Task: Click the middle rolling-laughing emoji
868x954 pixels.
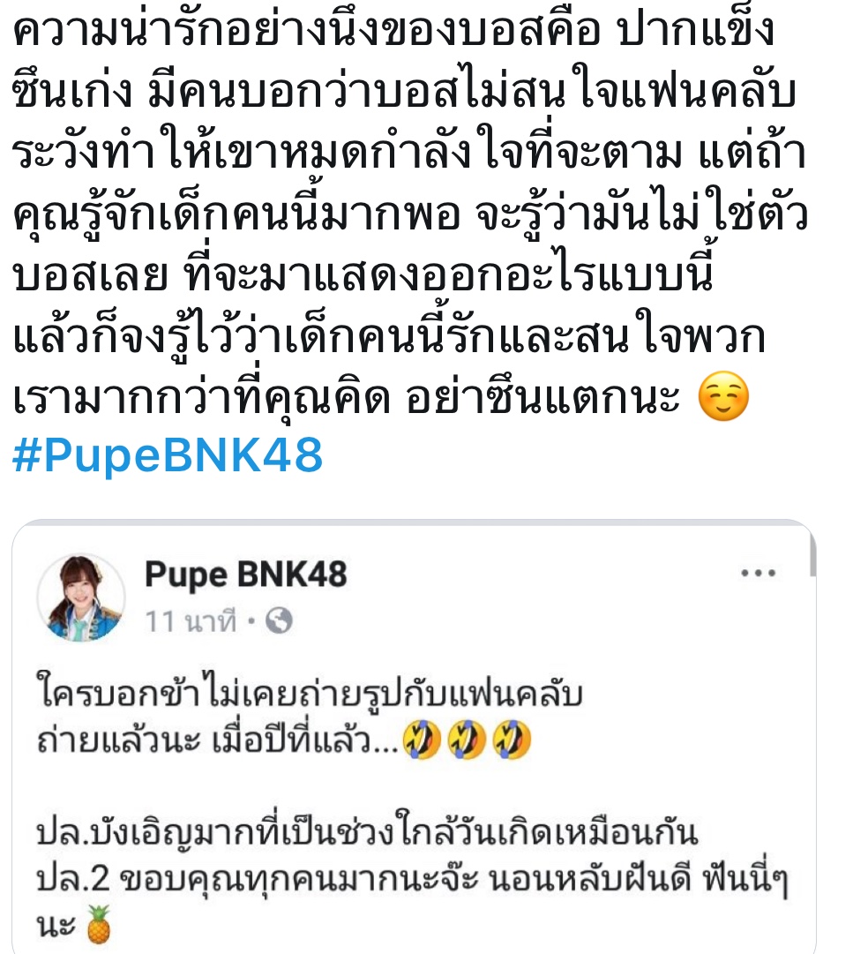Action: pos(467,740)
